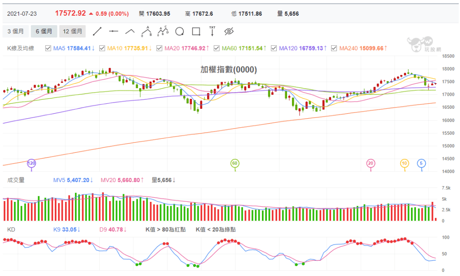Disable the MA60 moving average line
Image resolution: width=460 pixels, height=276 pixels.
216,48
